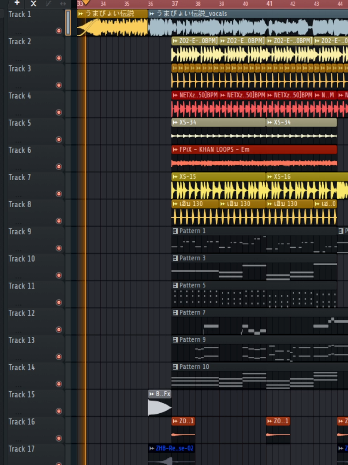Viewport: 348px width, 465px height.
Task: Toggle Track 5's red mute indicator
Action: click(x=59, y=139)
